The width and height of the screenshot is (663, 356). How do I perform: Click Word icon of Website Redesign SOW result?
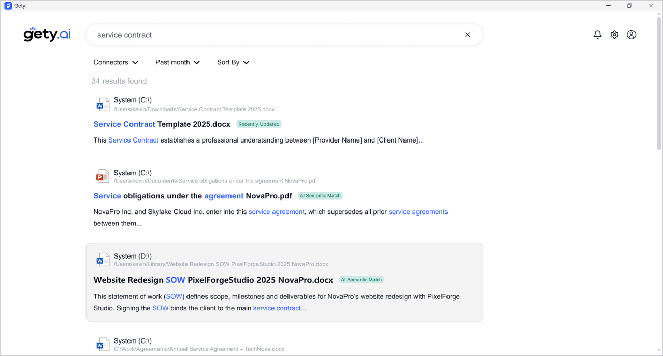[103, 260]
